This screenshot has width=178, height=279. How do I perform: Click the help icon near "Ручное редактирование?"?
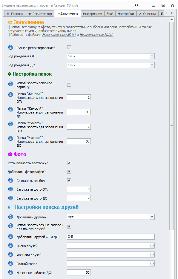click(x=10, y=47)
